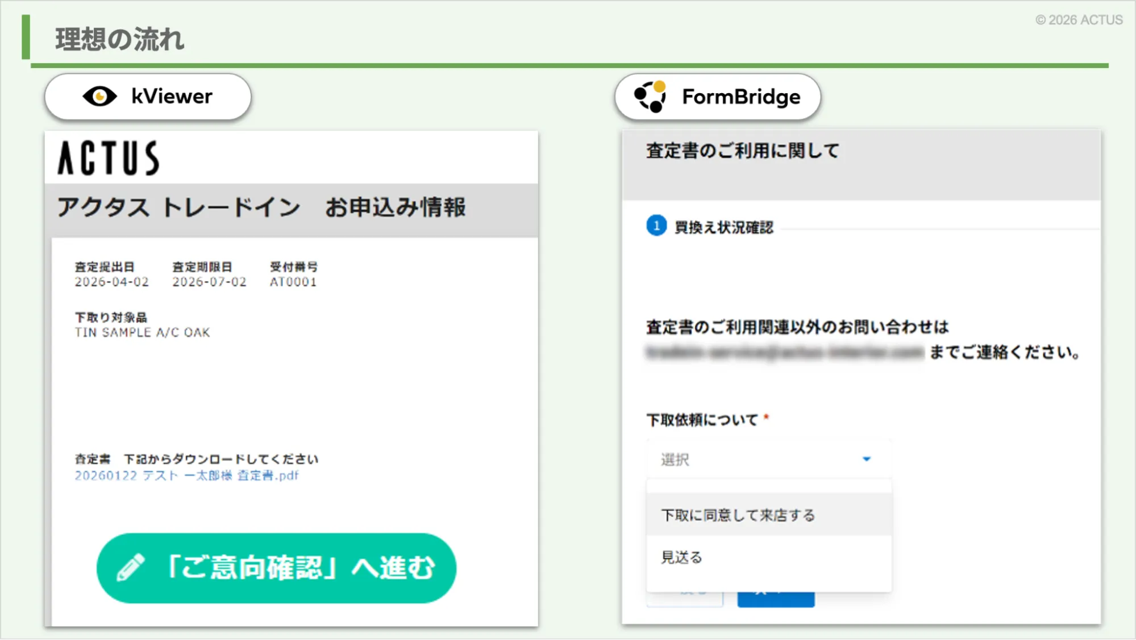Image resolution: width=1136 pixels, height=640 pixels.
Task: Click the 受付番号 value AT0001
Action: tap(293, 282)
